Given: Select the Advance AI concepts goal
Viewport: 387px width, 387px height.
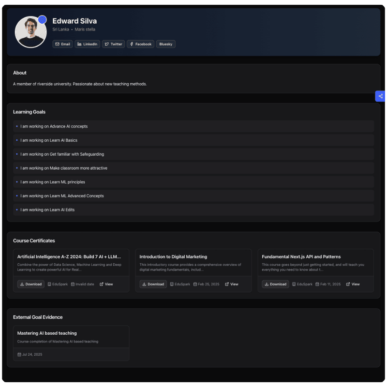Looking at the screenshot, I should pyautogui.click(x=54, y=126).
